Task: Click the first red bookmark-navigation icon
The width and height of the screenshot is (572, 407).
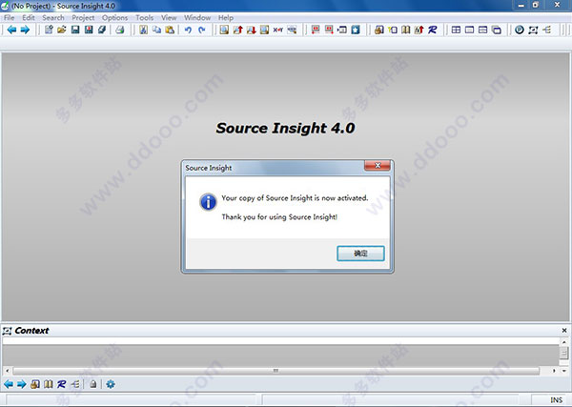Action: click(x=316, y=30)
